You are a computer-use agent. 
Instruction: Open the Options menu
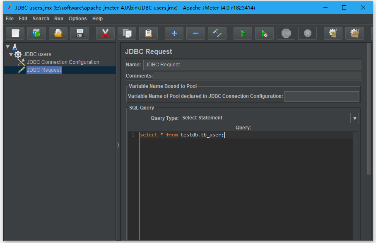point(77,19)
